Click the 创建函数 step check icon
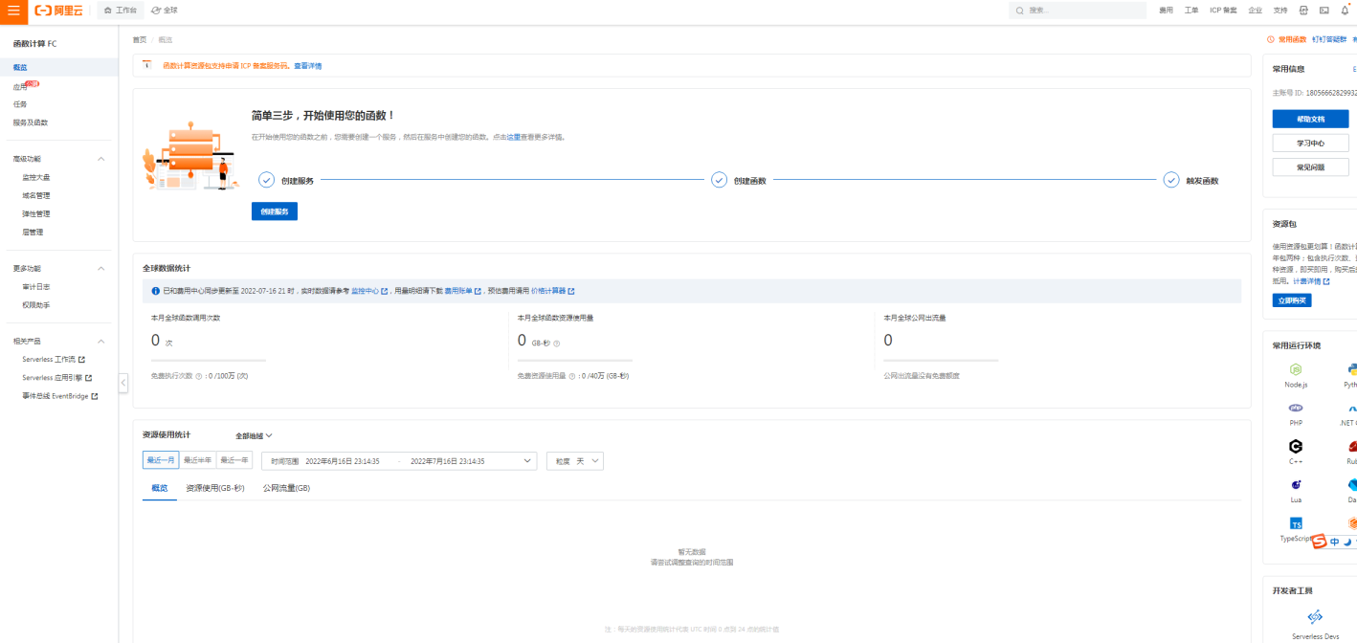This screenshot has height=643, width=1357. [719, 180]
